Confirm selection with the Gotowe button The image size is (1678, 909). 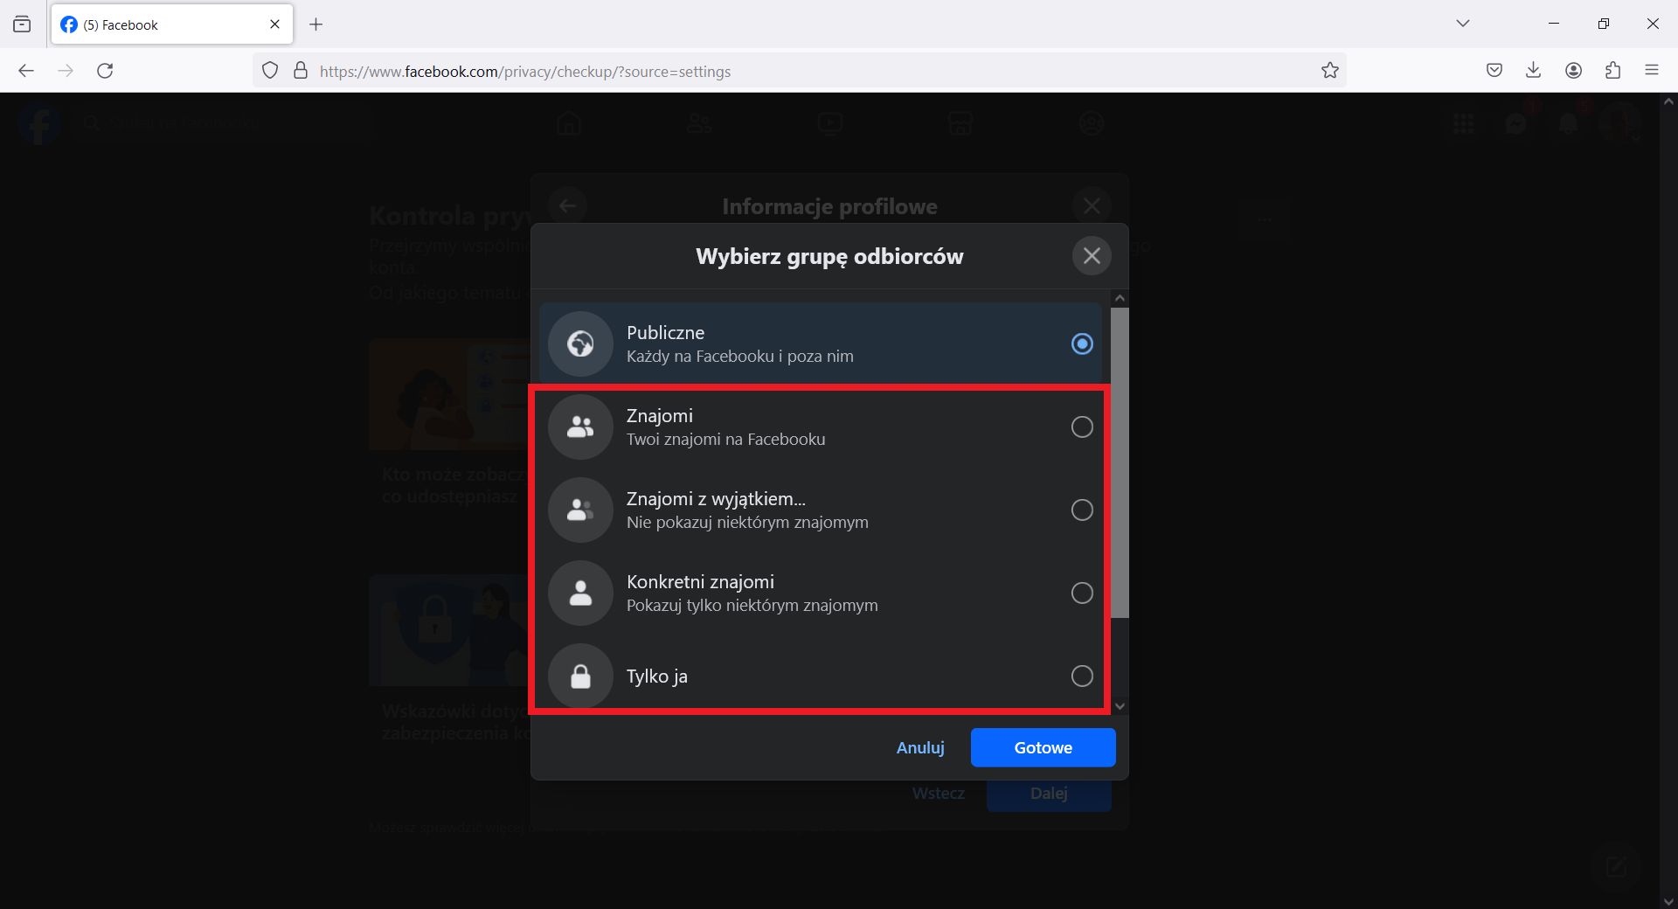pyautogui.click(x=1043, y=747)
